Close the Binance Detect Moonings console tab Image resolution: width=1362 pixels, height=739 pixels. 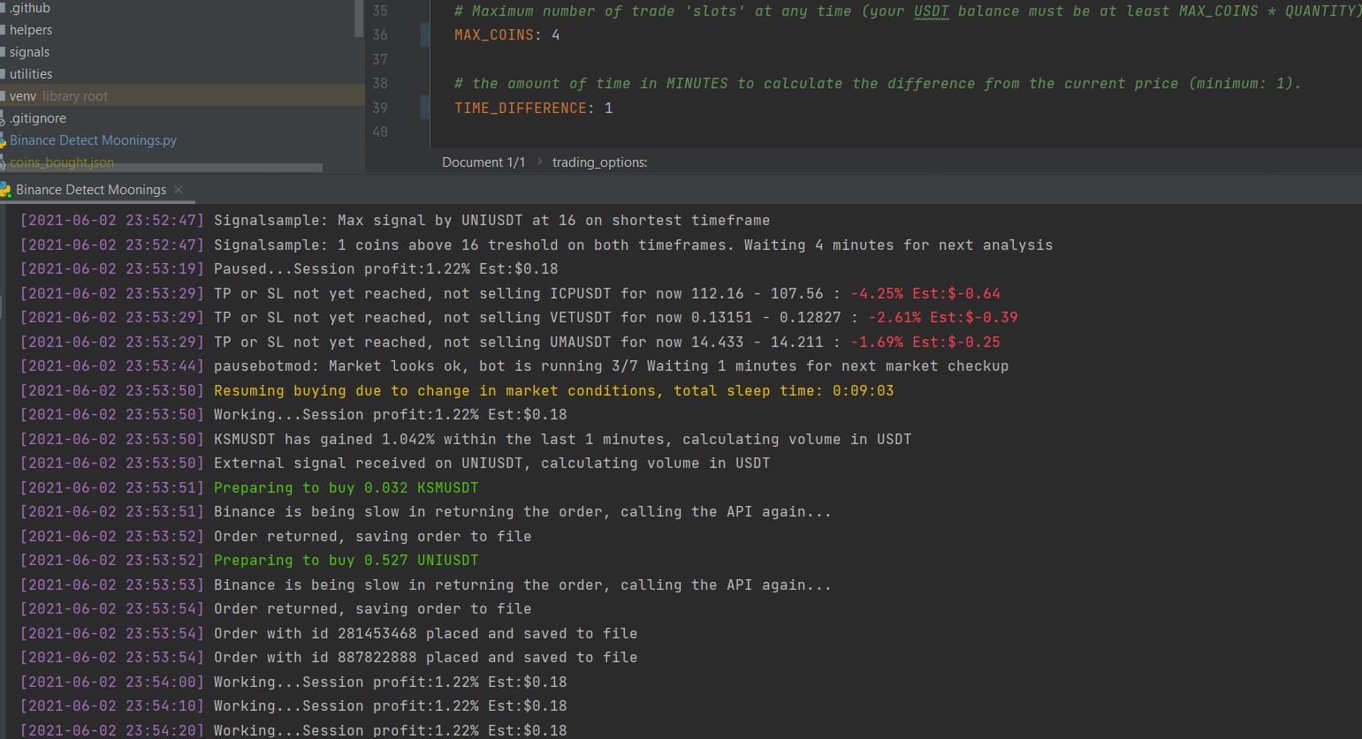178,189
